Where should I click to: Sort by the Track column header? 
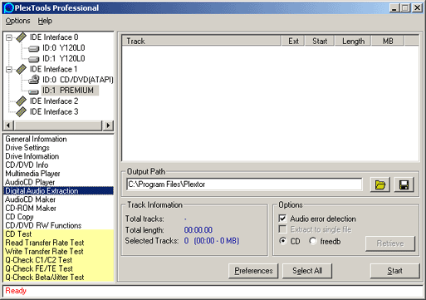pyautogui.click(x=201, y=41)
